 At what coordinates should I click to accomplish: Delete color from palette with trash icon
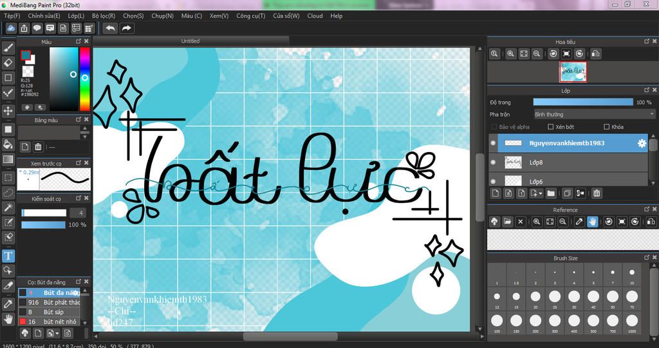(38, 147)
